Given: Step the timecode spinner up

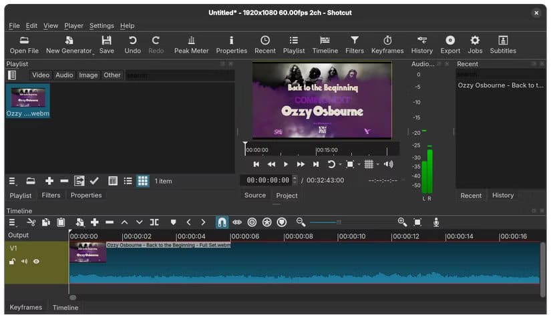Looking at the screenshot, I should point(295,178).
